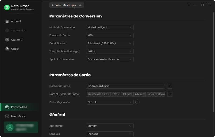Click the Accueil house icon
215x137 pixels.
(x=7, y=21)
